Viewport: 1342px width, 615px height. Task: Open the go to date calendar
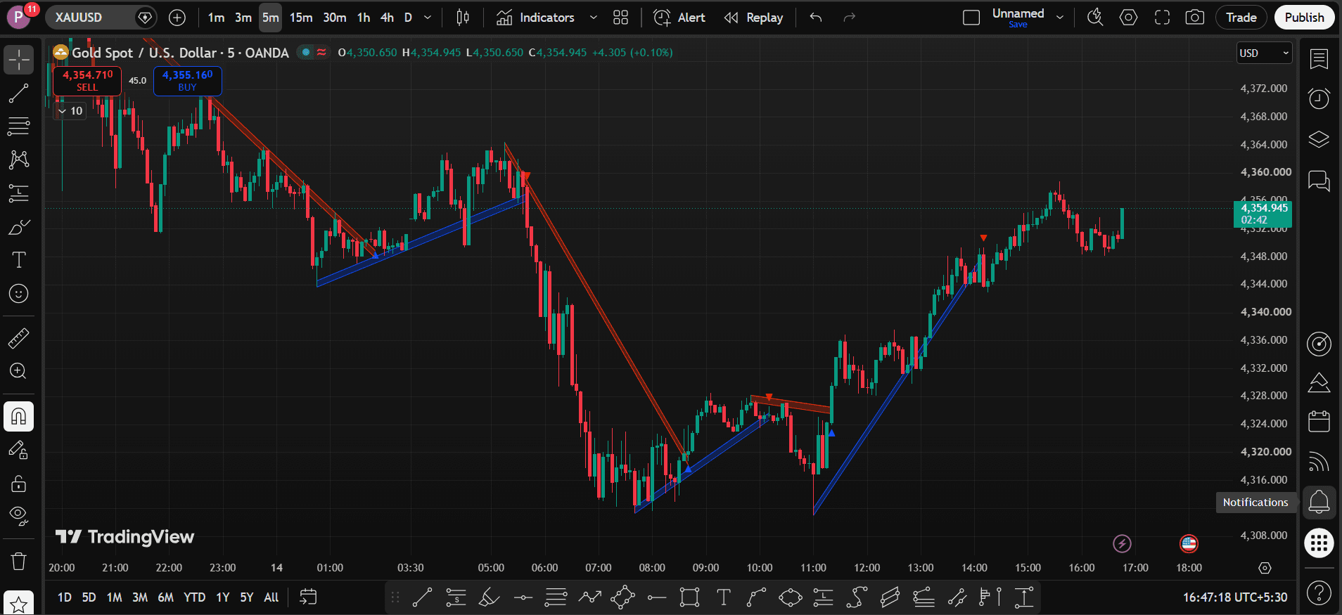(x=308, y=597)
